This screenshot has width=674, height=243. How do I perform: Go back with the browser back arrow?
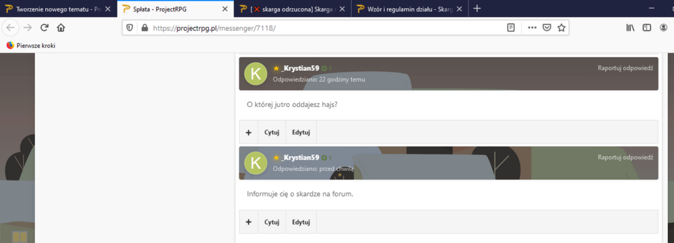(x=10, y=28)
